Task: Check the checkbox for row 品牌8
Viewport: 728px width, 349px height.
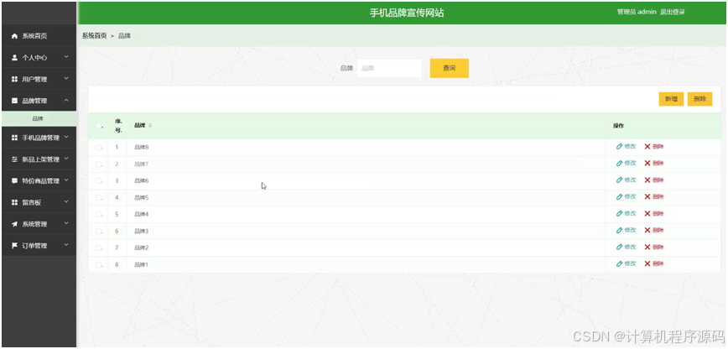Action: coord(98,148)
